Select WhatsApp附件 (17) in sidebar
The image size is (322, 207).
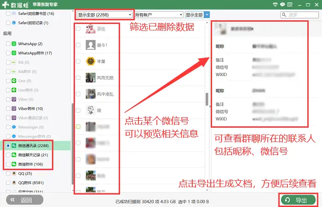[35, 53]
